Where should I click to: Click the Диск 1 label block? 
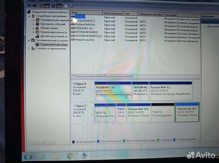(x=82, y=113)
